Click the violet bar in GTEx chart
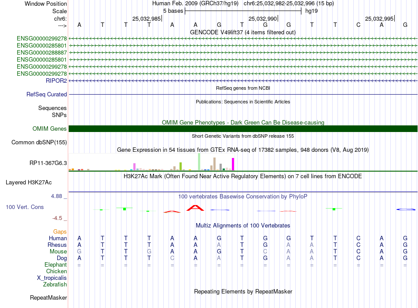The height and width of the screenshot is (308, 418). tap(134, 167)
